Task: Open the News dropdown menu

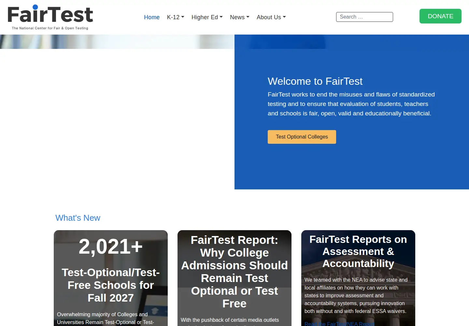Action: point(240,17)
